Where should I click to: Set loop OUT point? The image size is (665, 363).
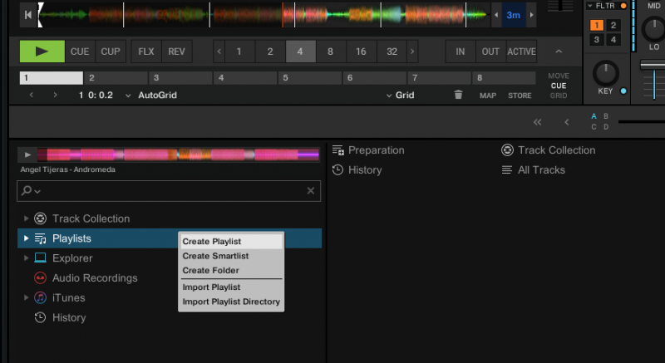pyautogui.click(x=490, y=52)
